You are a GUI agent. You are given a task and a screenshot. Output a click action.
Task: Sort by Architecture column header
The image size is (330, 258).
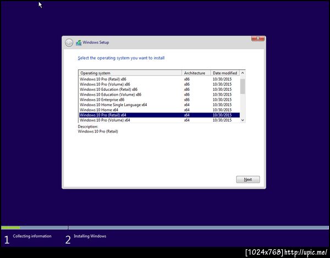pos(196,73)
